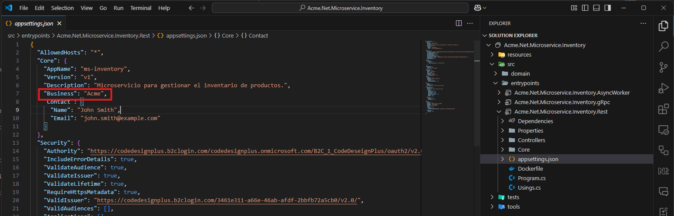Open the Edit menu

39,8
